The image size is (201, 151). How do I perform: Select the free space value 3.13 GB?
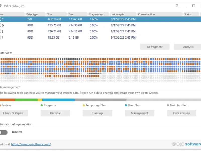(74, 37)
